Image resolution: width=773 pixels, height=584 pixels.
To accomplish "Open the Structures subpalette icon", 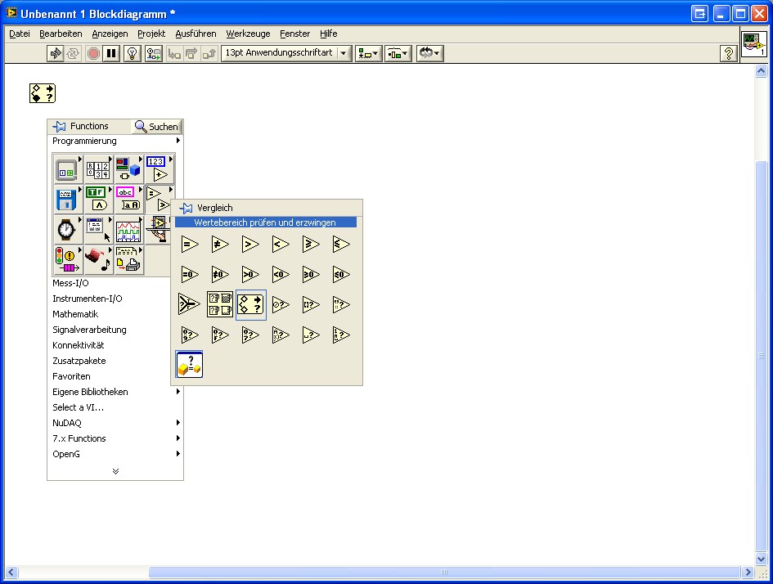I will (x=66, y=169).
